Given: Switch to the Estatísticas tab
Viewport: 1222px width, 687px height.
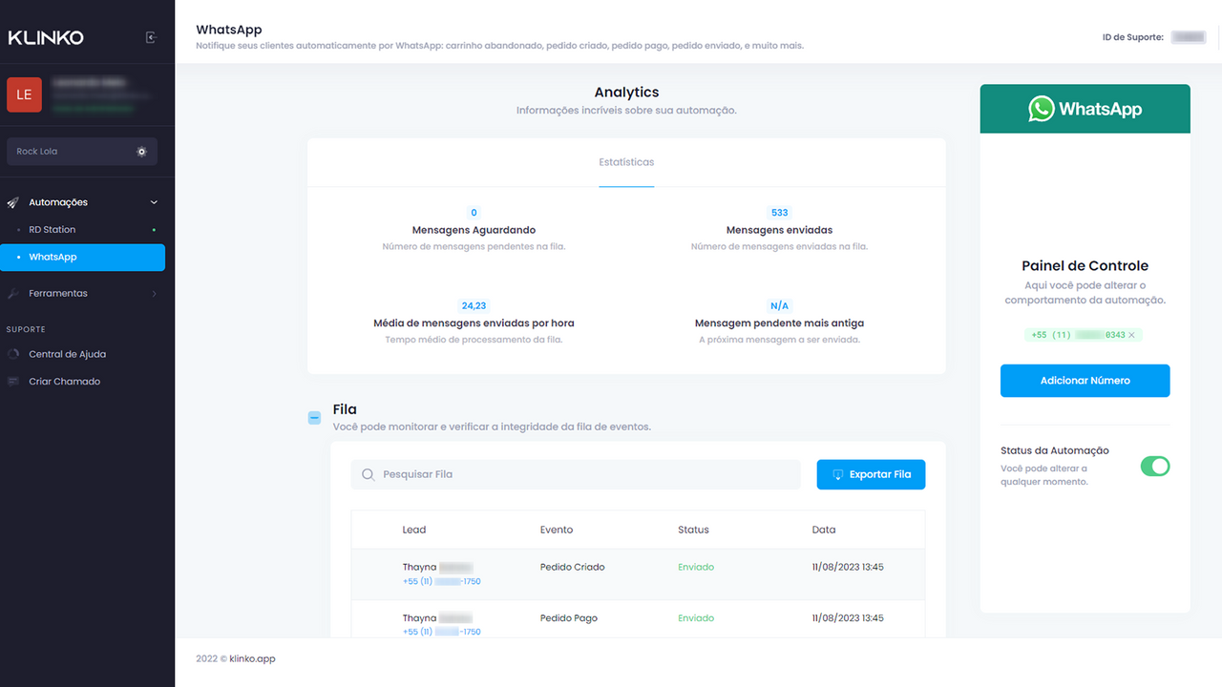Looking at the screenshot, I should [x=626, y=162].
